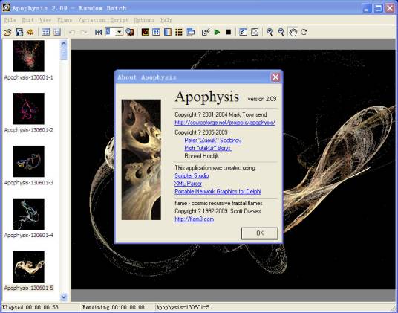The width and height of the screenshot is (398, 313).
Task: Click the undo arrow in toolbar
Action: (x=72, y=32)
